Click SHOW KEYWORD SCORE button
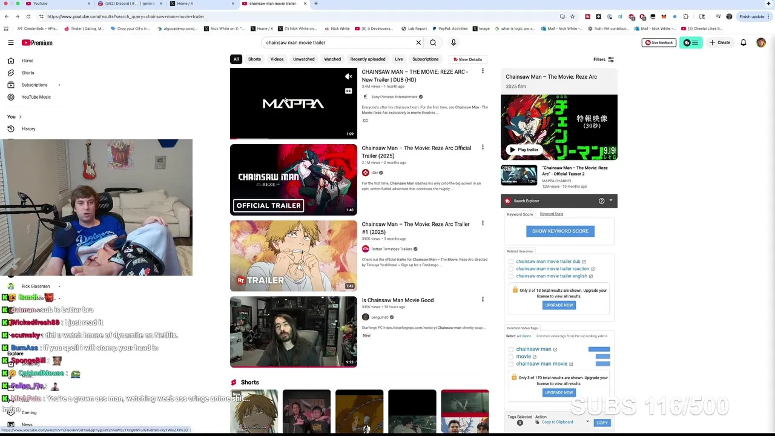The image size is (775, 436). click(x=560, y=231)
